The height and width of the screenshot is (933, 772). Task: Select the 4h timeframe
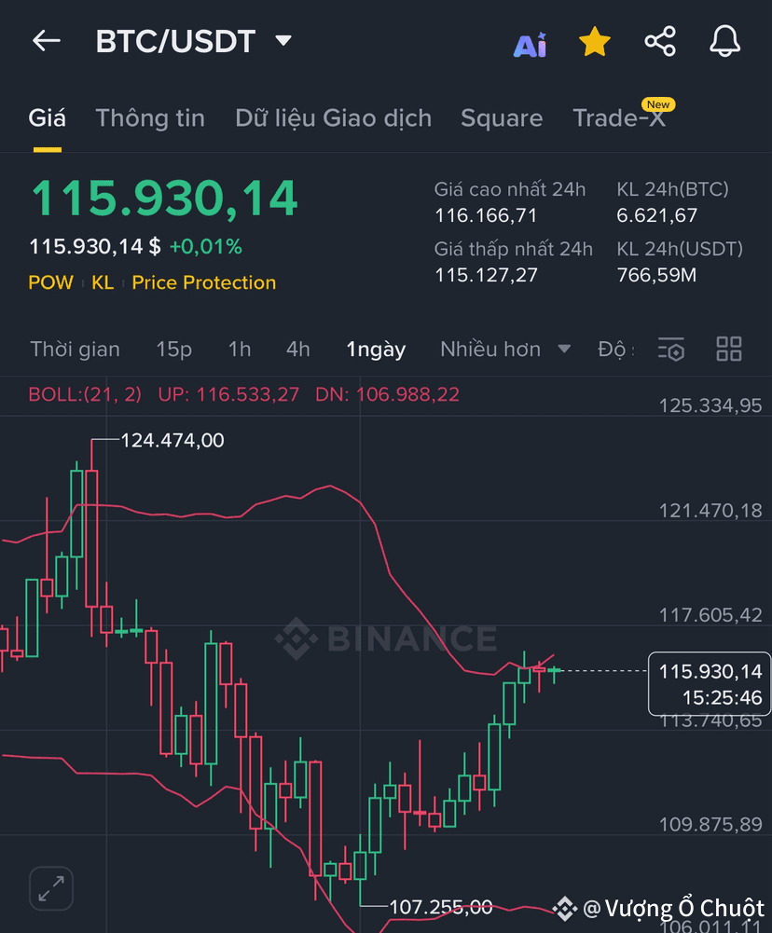pyautogui.click(x=298, y=349)
